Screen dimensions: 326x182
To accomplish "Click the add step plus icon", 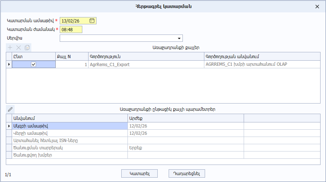I will [10, 48].
